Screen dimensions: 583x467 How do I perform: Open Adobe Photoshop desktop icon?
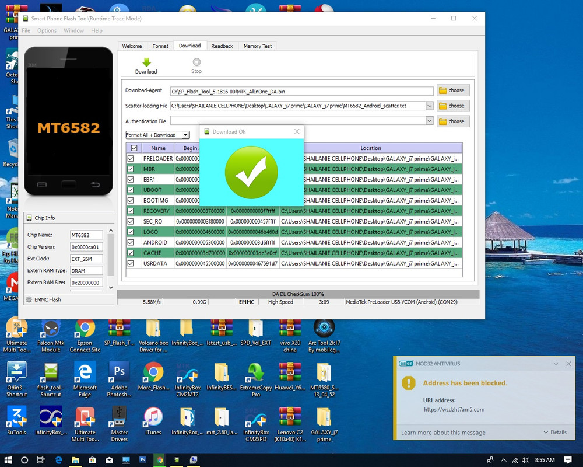119,379
